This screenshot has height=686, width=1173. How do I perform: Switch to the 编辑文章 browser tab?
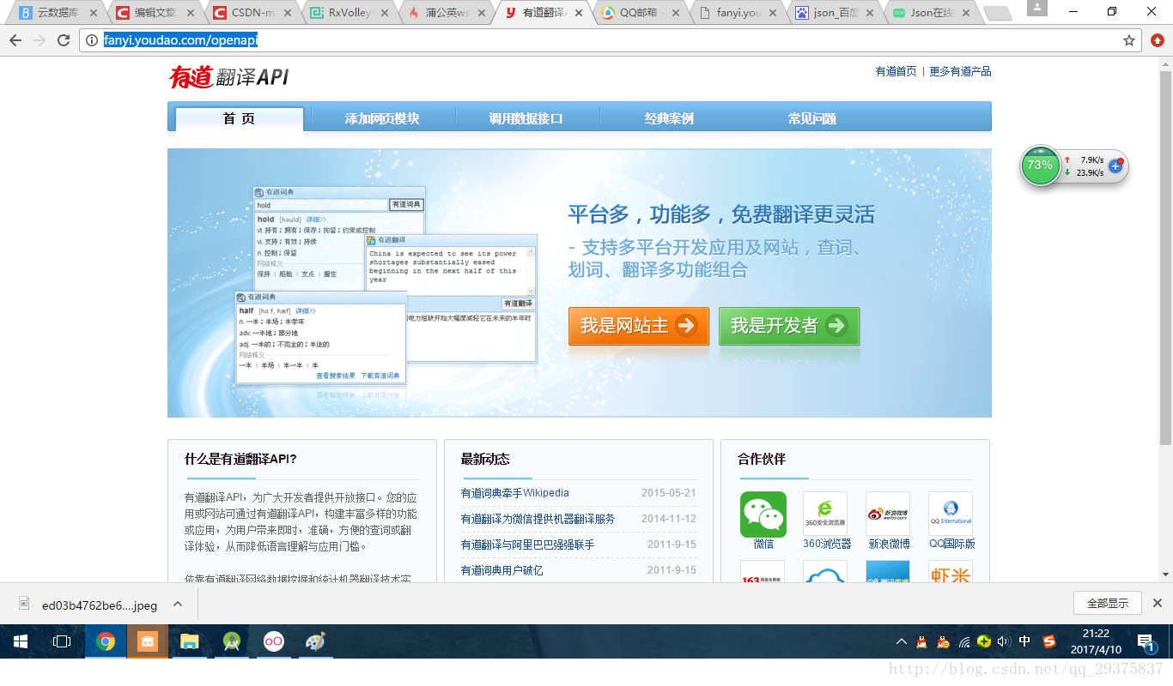155,13
